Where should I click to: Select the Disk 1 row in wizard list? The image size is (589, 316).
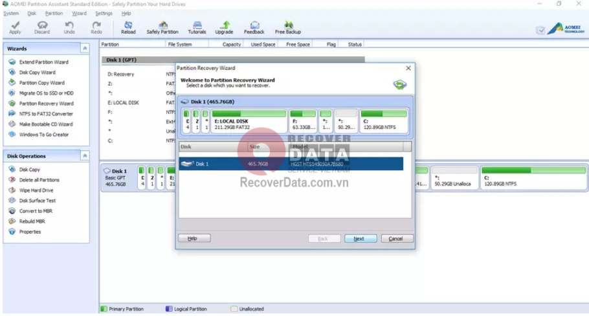coord(291,164)
